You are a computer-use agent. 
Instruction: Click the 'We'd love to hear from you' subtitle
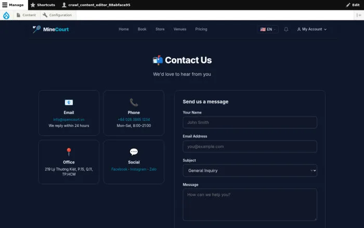pos(182,74)
